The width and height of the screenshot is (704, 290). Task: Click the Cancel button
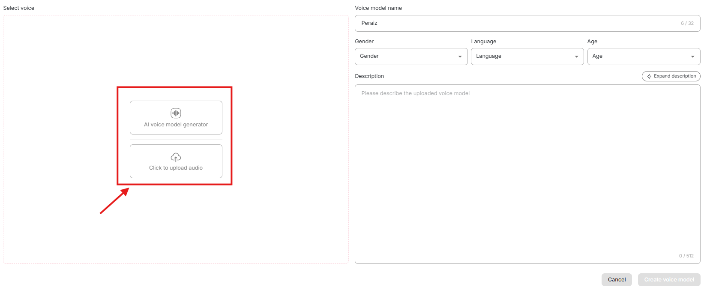[616, 280]
